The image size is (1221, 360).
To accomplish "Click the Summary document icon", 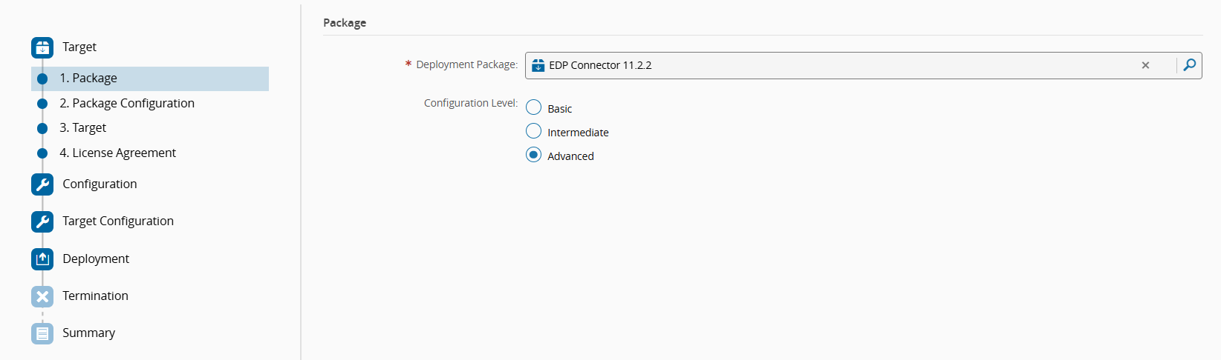I will coord(42,333).
